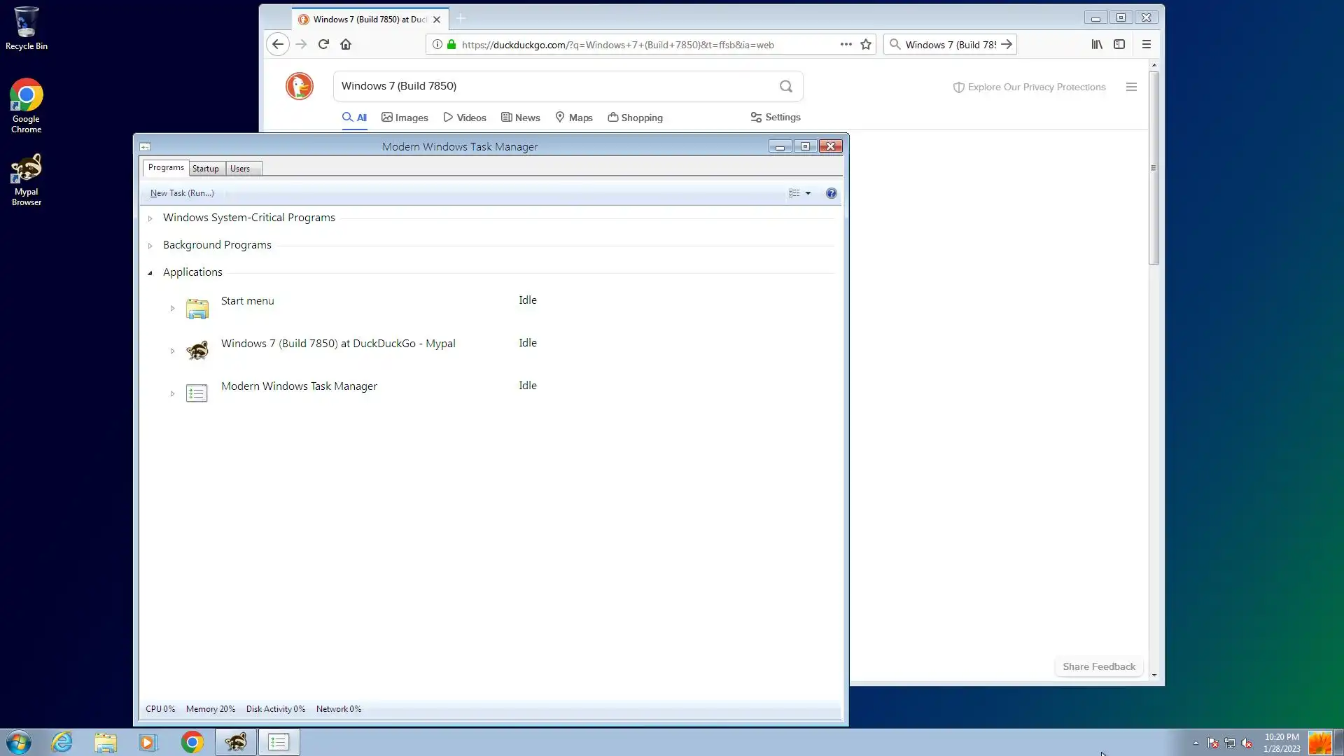Reload the DuckDuckGo page
Image resolution: width=1344 pixels, height=756 pixels.
[x=323, y=44]
